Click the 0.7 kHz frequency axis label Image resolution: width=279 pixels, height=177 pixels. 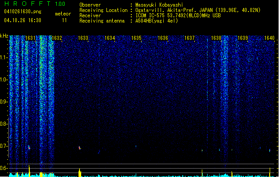tap(4, 146)
